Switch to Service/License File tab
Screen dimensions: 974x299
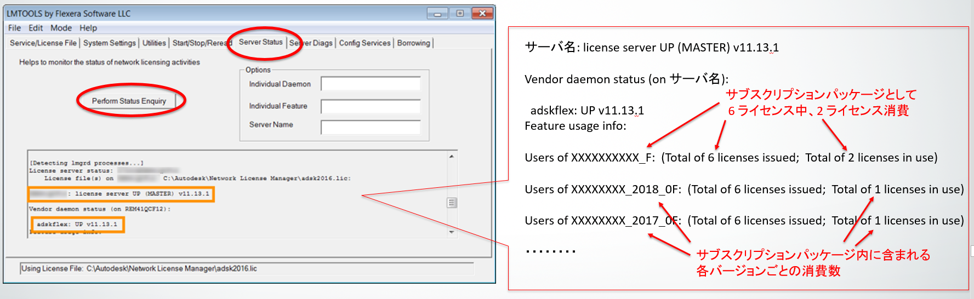pyautogui.click(x=43, y=43)
